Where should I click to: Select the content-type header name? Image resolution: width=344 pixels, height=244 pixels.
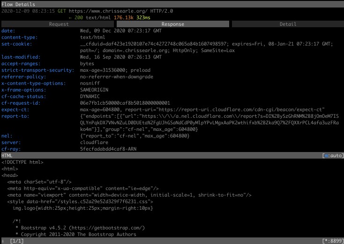coord(18,37)
